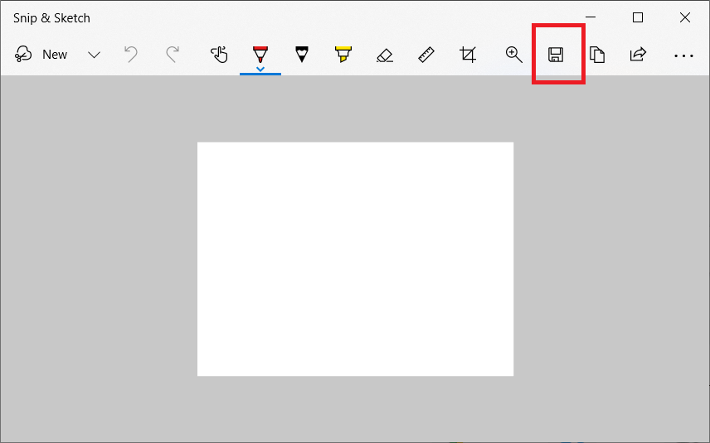Save the snip using the floppy disk icon
Image resolution: width=710 pixels, height=443 pixels.
click(556, 55)
